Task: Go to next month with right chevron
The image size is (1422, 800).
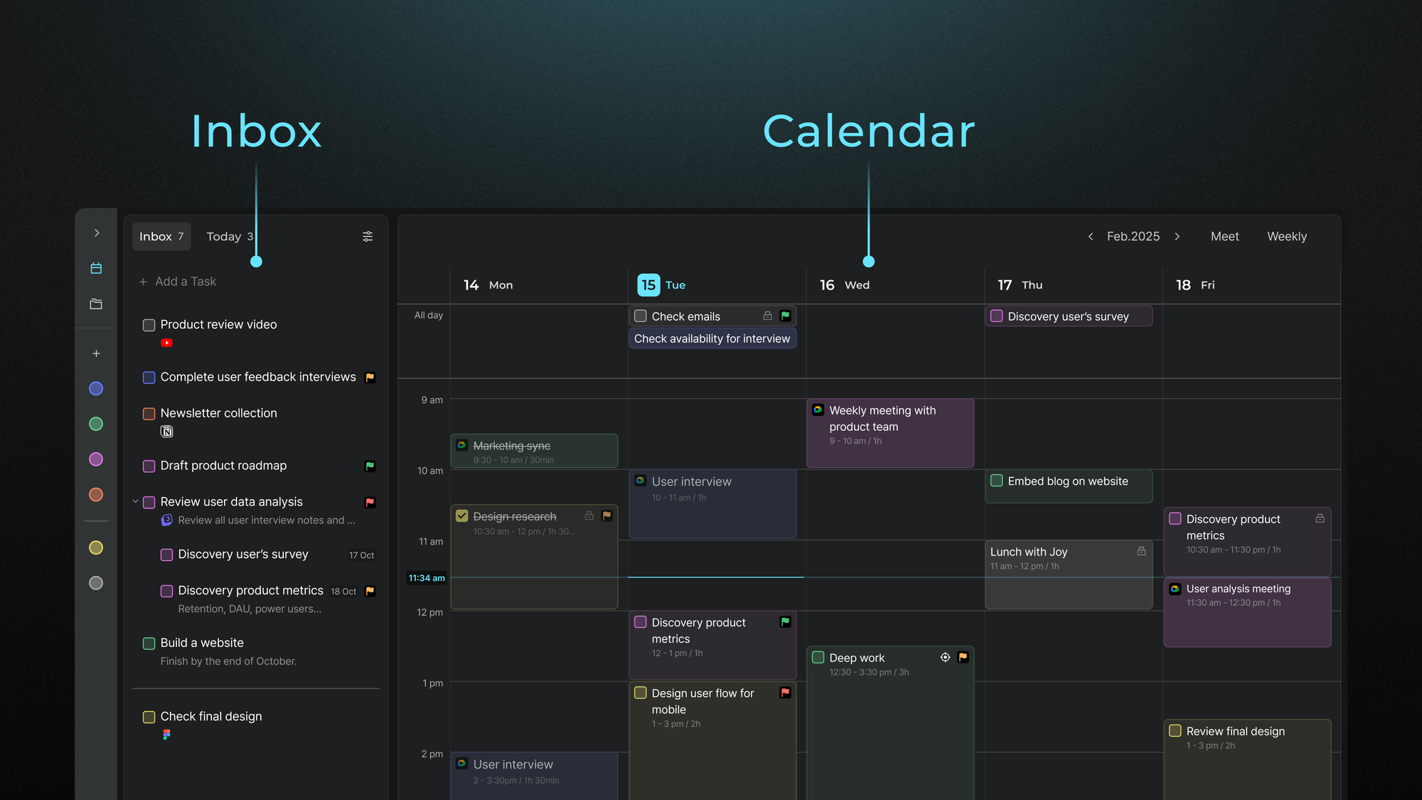Action: click(1177, 237)
